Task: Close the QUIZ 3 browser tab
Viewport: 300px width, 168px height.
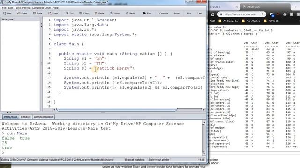Action: (237, 7)
